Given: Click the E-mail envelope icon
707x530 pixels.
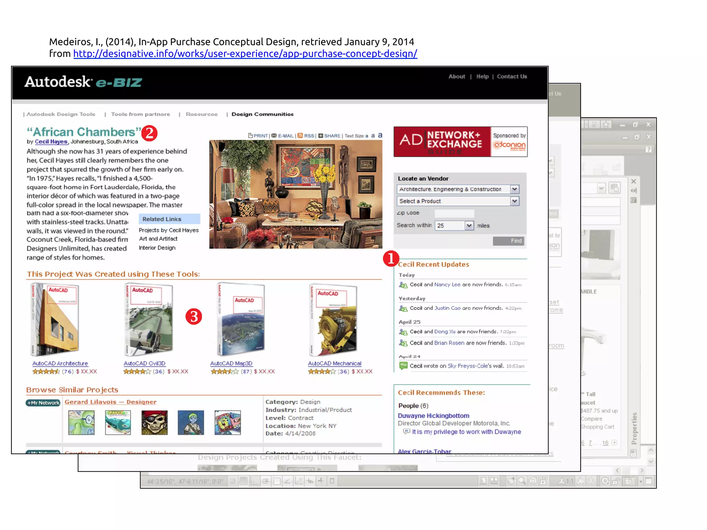Looking at the screenshot, I should click(x=274, y=136).
